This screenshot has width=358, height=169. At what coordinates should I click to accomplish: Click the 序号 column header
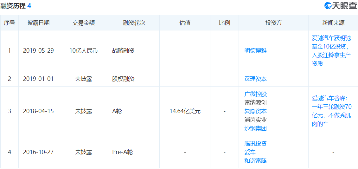(x=10, y=23)
